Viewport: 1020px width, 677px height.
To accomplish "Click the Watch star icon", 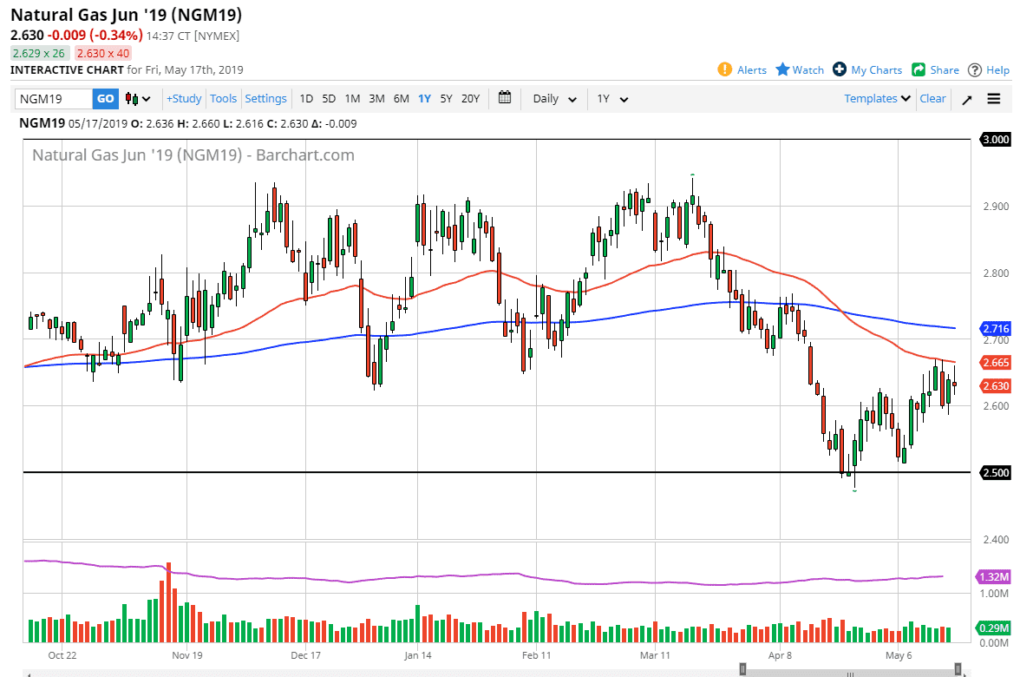I will pos(782,69).
